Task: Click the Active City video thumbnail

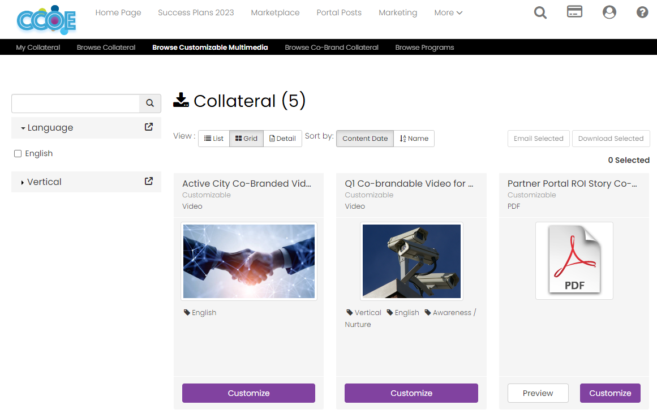Action: click(248, 261)
